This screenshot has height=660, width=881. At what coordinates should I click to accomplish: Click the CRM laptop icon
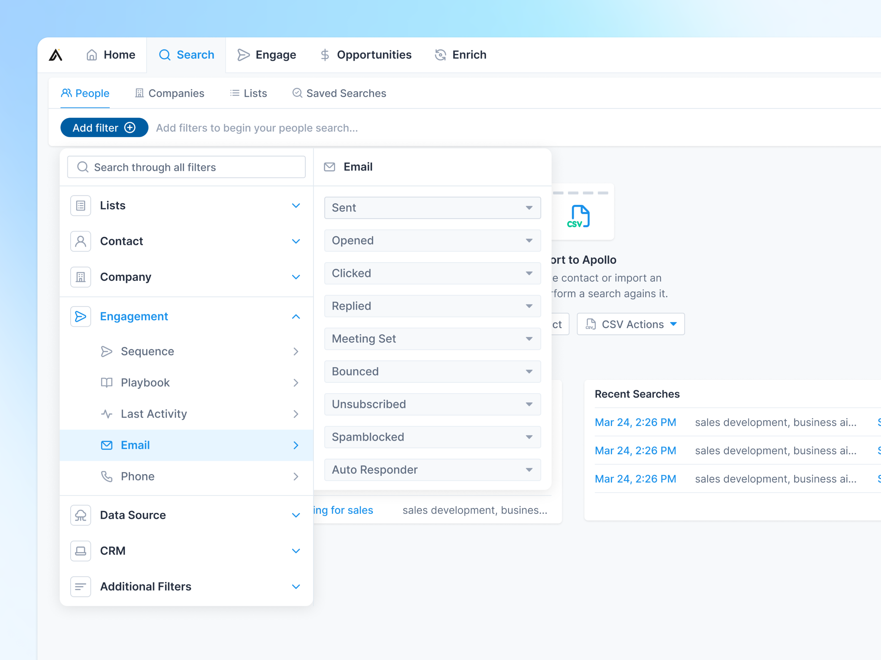(80, 551)
